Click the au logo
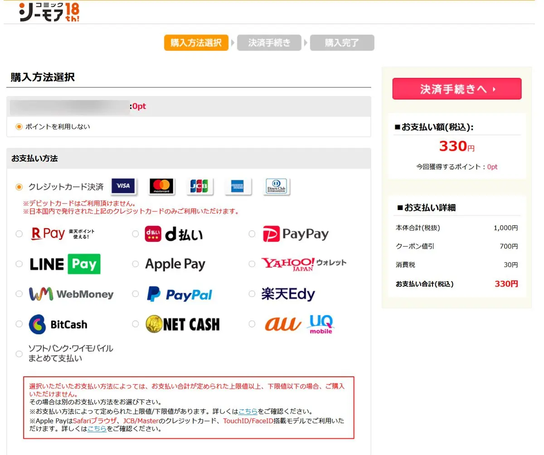This screenshot has height=455, width=544. (282, 324)
